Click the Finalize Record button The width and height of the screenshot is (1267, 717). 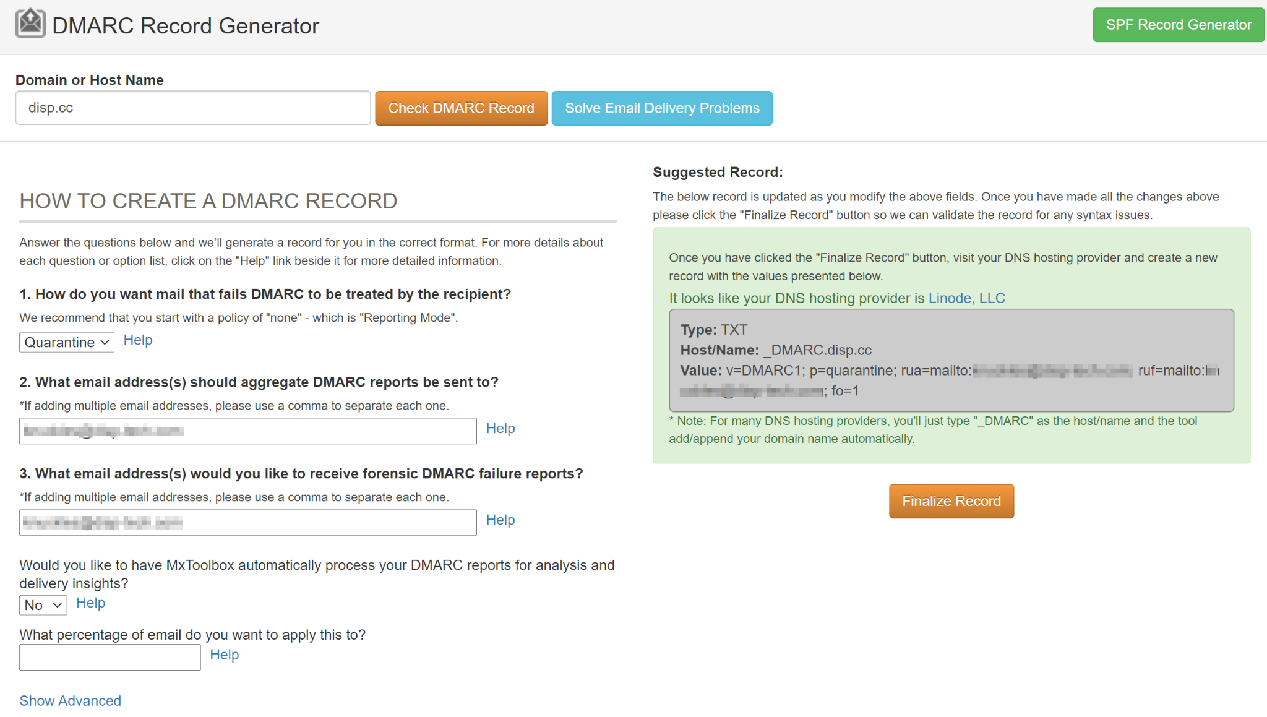[951, 501]
